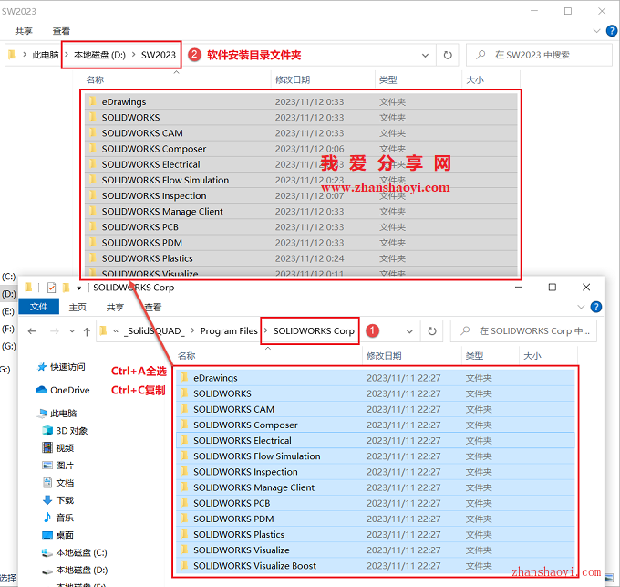Select SOLIDWORKS Composer in SW2023 window
The height and width of the screenshot is (587, 620).
tap(301, 149)
